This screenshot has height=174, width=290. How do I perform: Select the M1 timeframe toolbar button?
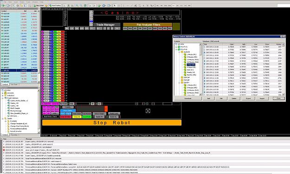[158, 6]
